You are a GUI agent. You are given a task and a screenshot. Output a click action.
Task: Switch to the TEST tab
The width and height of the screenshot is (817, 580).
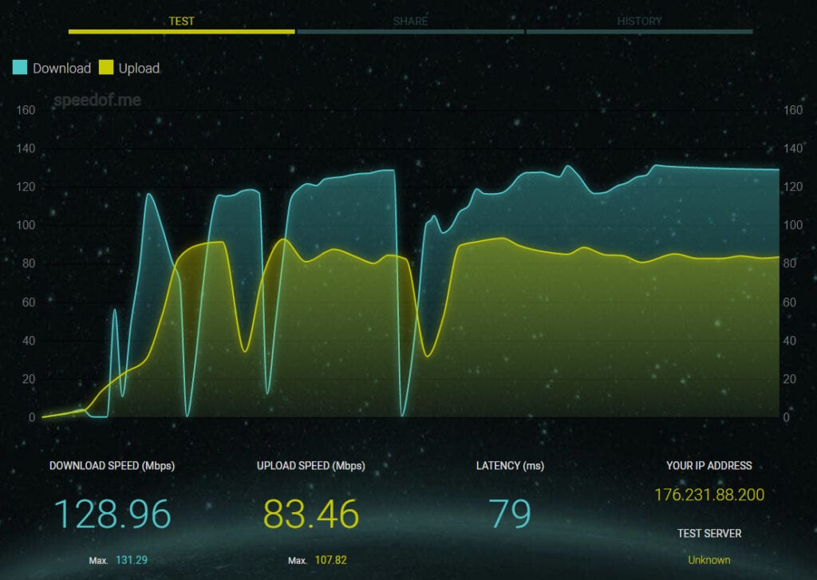pyautogui.click(x=181, y=22)
